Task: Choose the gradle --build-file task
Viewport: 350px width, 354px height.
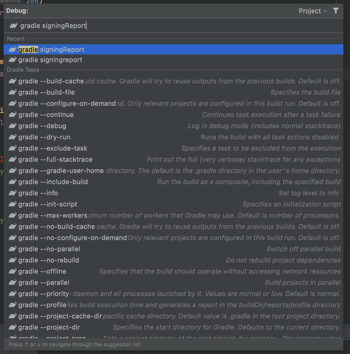Action: pyautogui.click(x=173, y=92)
